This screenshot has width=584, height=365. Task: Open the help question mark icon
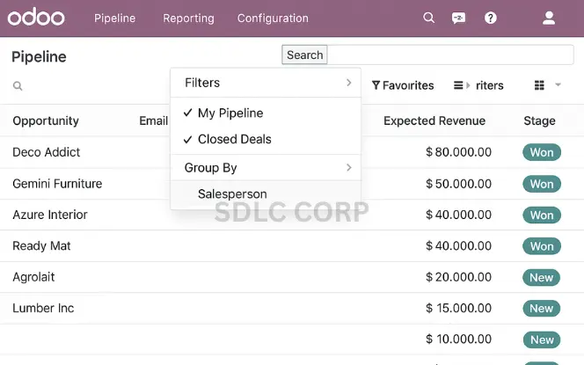491,18
